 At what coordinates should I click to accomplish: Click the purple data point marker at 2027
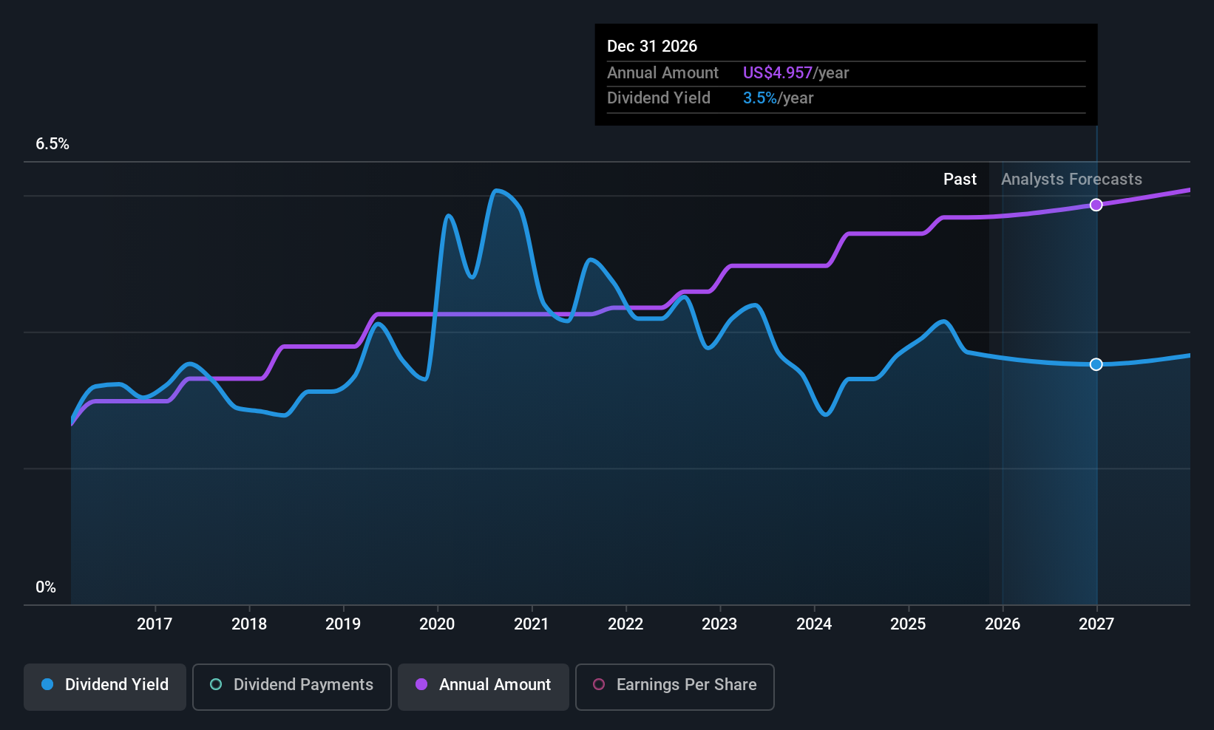[x=1096, y=205]
